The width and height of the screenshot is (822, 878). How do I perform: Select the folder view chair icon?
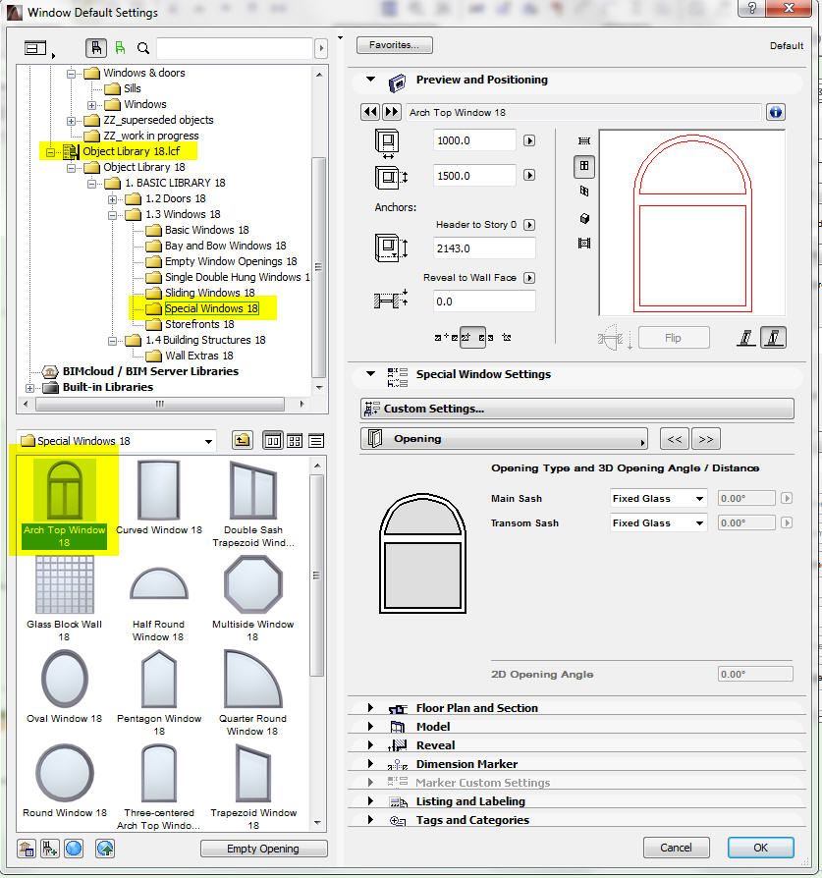[x=96, y=48]
